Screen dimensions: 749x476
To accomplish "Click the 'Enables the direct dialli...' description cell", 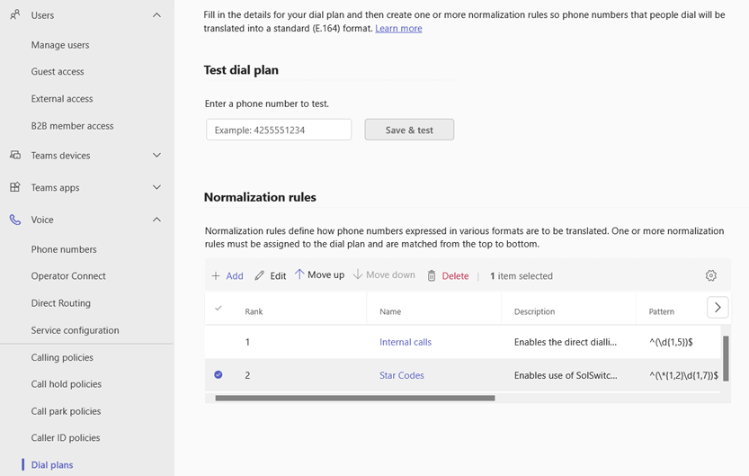I will click(566, 342).
